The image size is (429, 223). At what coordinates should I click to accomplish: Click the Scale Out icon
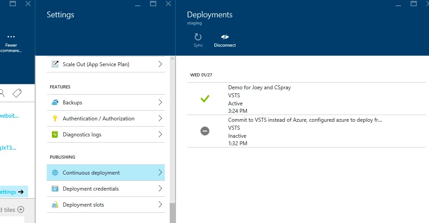[55, 64]
